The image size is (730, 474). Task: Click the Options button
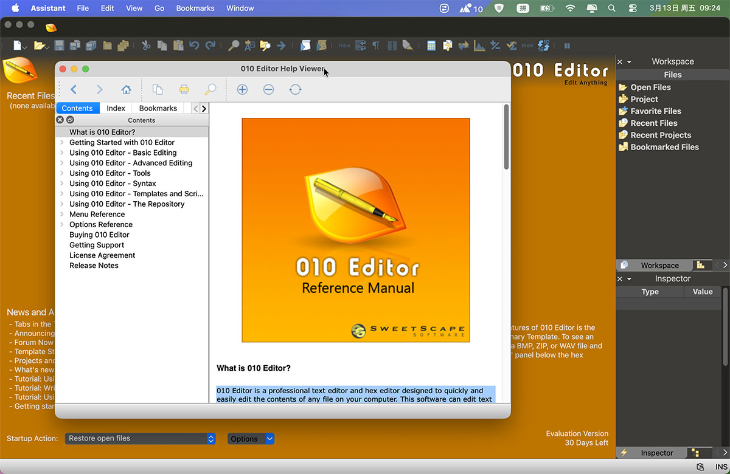coord(251,439)
